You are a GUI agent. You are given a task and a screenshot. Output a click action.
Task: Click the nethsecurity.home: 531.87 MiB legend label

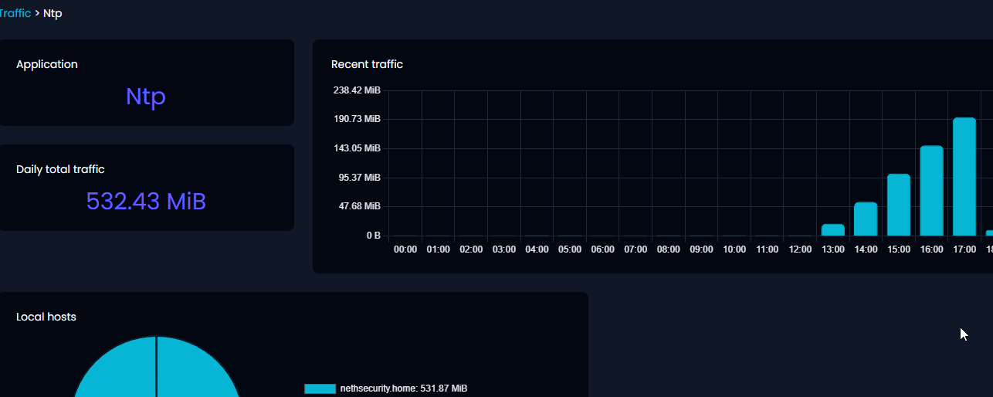click(403, 389)
